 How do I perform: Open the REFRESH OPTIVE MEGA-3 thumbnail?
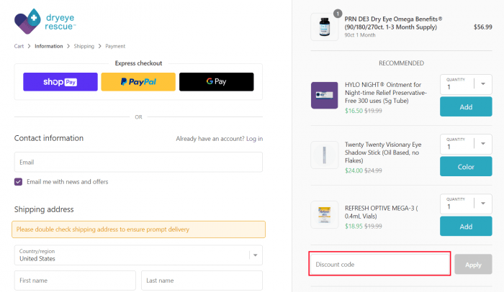pyautogui.click(x=325, y=214)
